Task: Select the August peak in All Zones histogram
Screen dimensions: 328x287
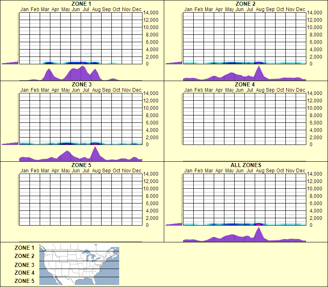Action: coord(259,234)
